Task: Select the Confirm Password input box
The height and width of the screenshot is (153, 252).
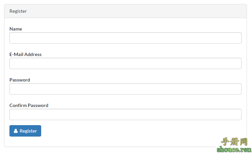Action: 125,114
